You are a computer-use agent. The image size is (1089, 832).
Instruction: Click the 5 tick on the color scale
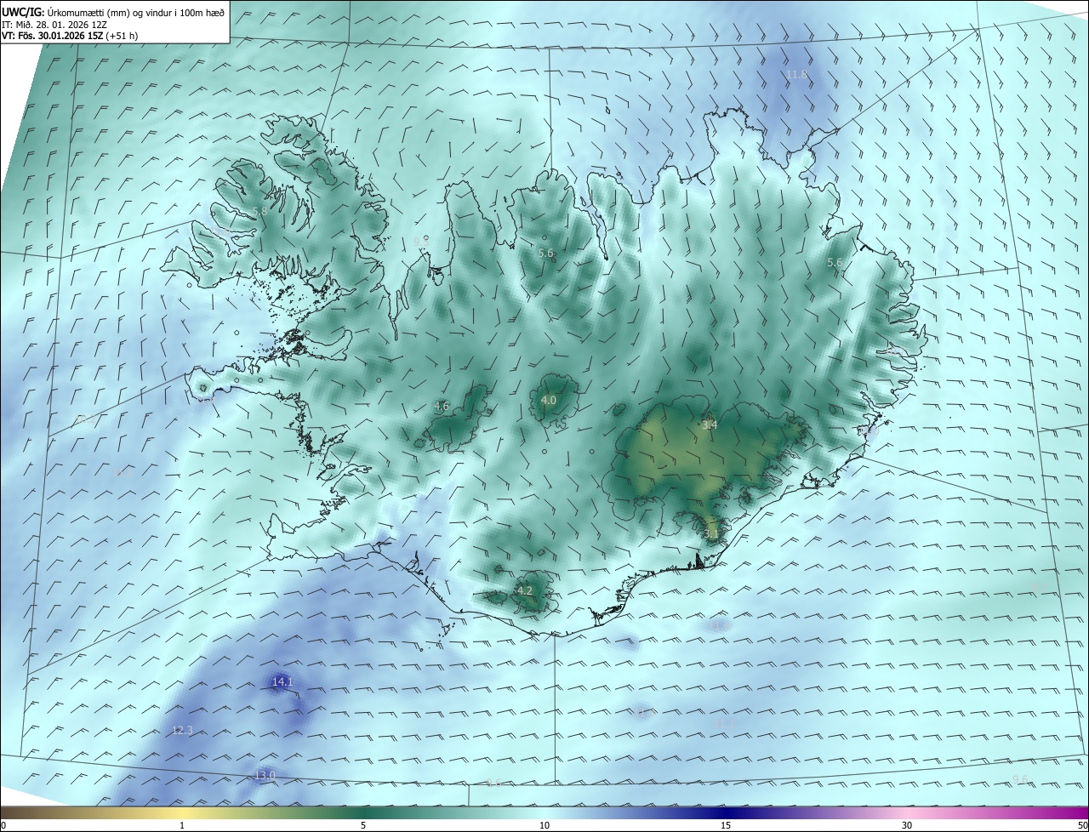coord(363,825)
